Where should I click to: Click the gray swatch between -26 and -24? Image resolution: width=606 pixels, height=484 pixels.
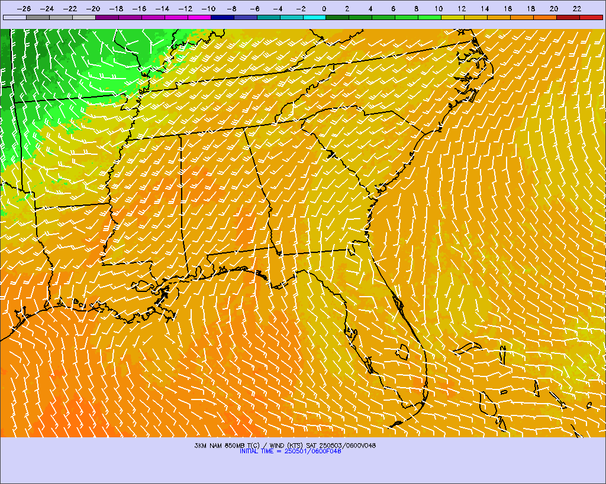(38, 17)
